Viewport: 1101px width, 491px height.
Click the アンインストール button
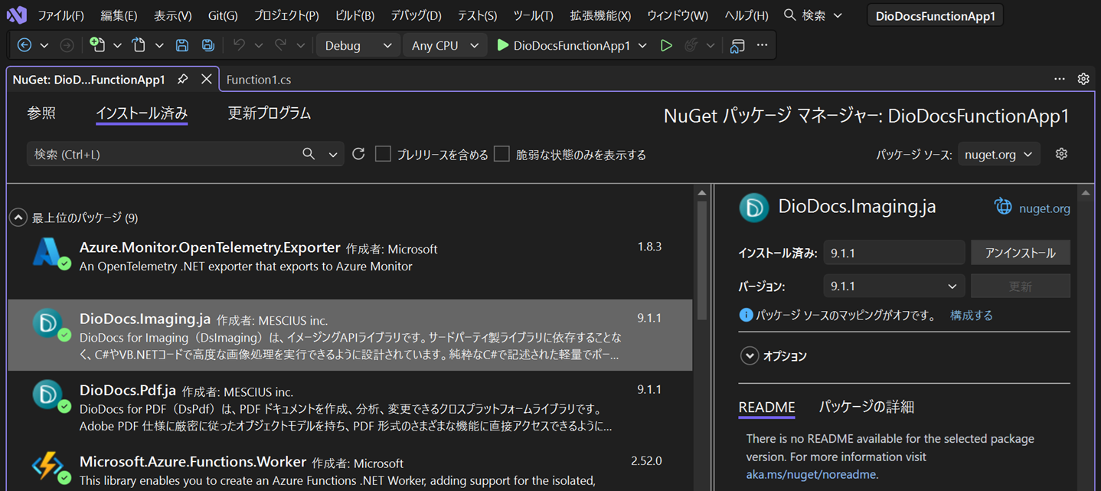pyautogui.click(x=1021, y=253)
